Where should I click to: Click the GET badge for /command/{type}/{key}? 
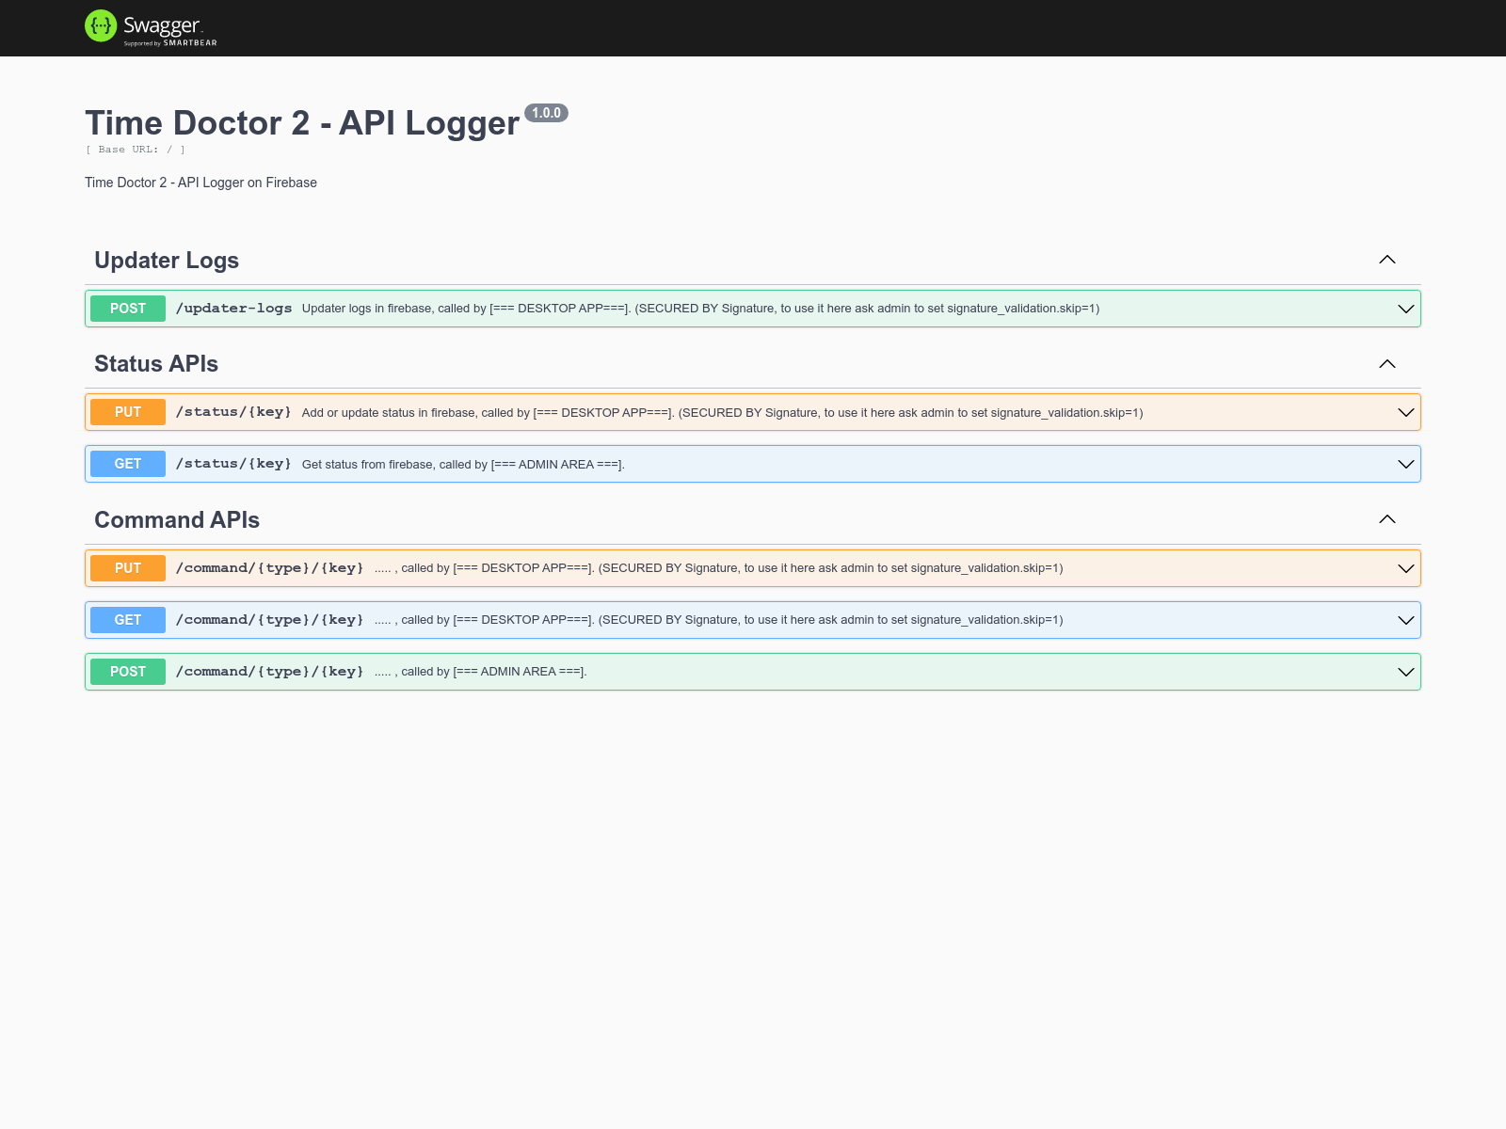[x=128, y=620]
